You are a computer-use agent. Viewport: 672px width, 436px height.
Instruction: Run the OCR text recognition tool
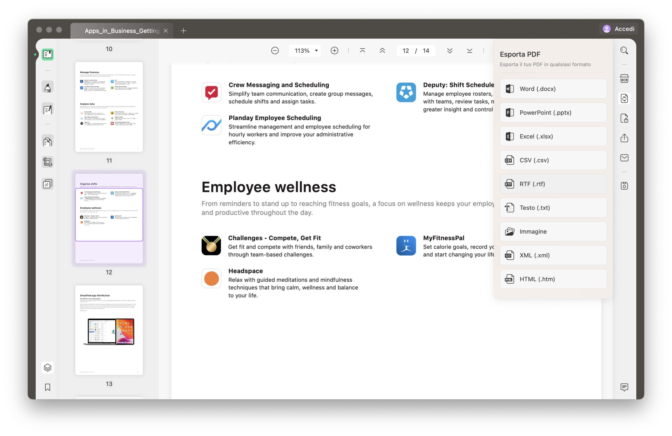[x=624, y=79]
